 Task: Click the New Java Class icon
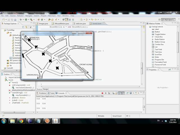42,20
